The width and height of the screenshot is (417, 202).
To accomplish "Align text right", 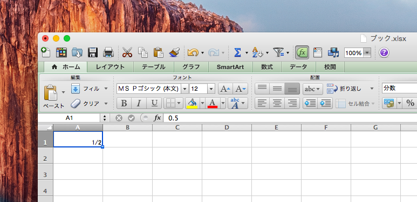I will (x=292, y=103).
